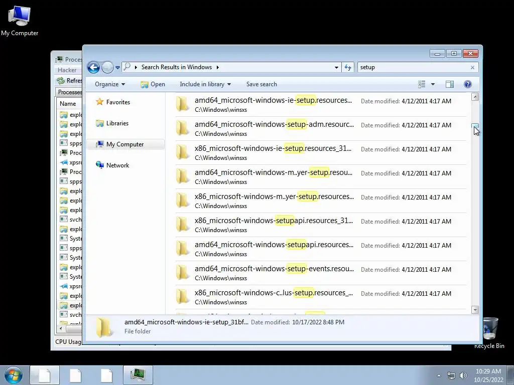
Task: Select the x86_microsoft-windows-m..yer-setup.resources folder
Action: click(321, 201)
